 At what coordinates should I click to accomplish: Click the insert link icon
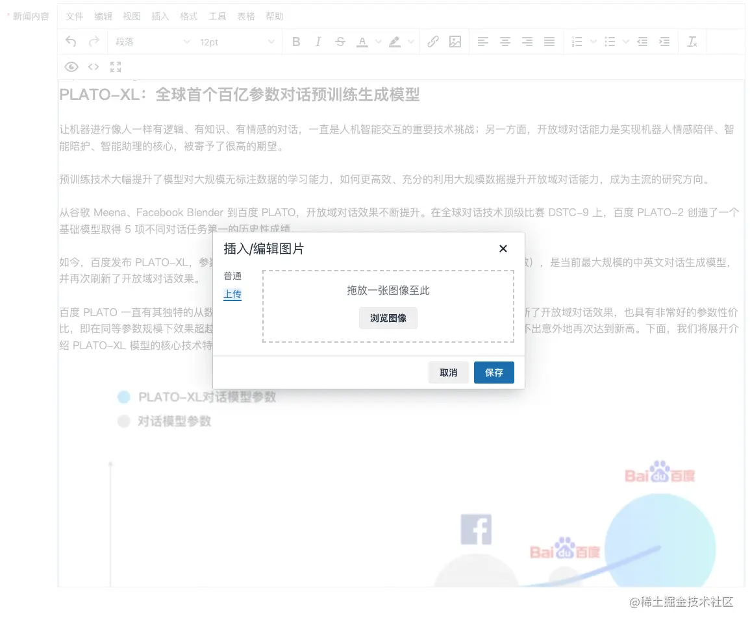[433, 42]
